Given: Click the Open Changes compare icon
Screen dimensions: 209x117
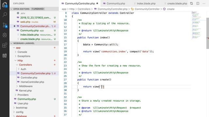Looking at the screenshot, I should [x=191, y=4].
